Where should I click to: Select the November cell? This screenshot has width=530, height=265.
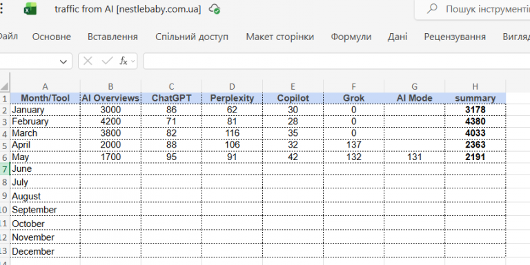point(46,237)
